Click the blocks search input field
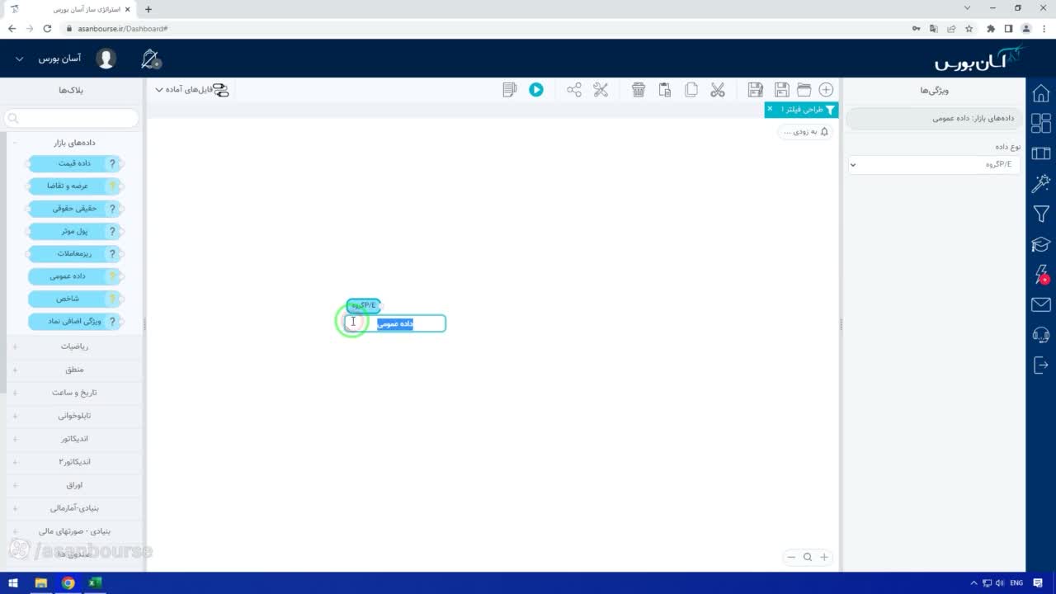 coord(72,119)
